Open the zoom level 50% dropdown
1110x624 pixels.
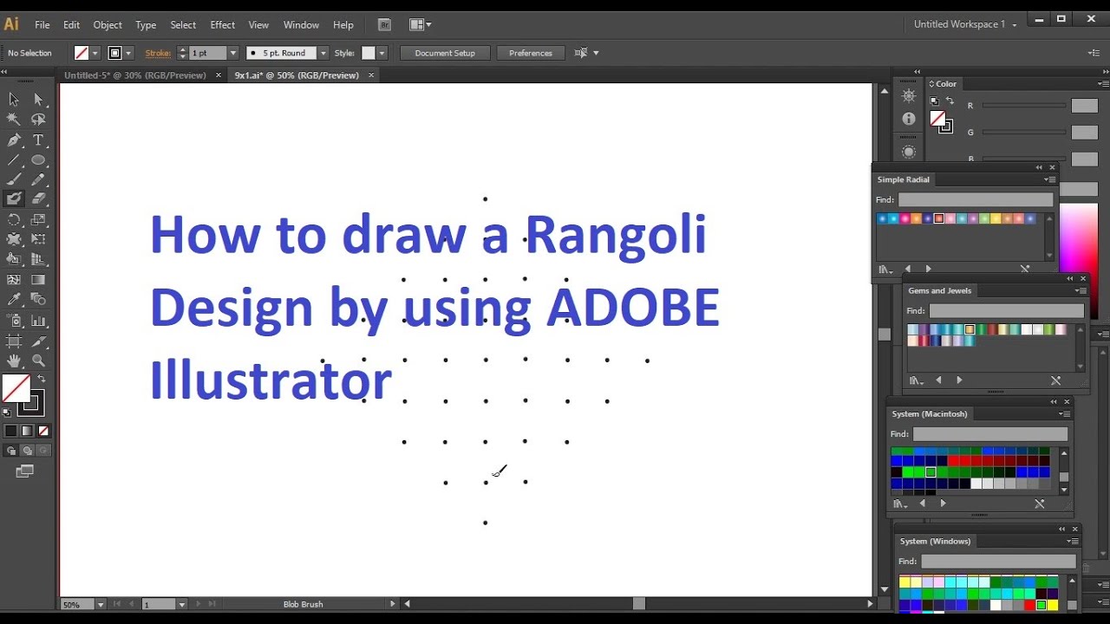[101, 604]
